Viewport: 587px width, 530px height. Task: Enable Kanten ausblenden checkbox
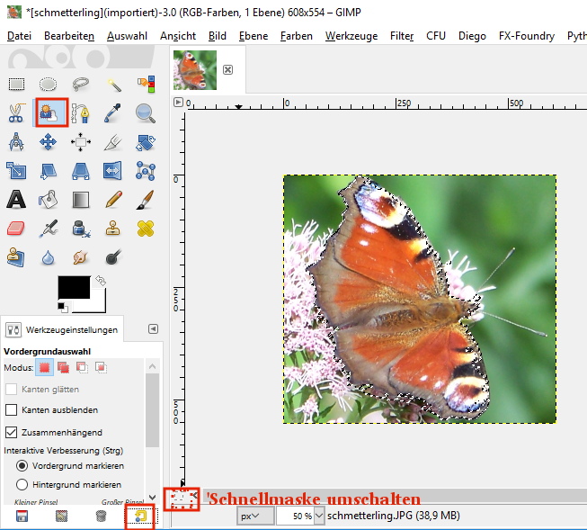point(12,410)
